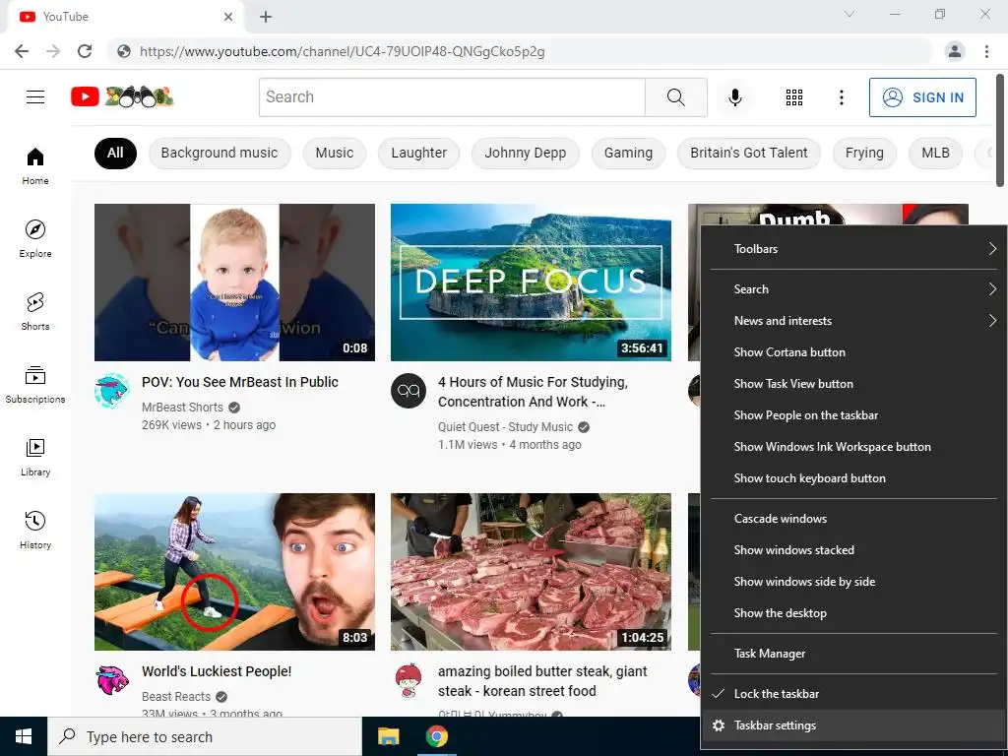
Task: Open Chrome three-dot menu
Action: 986,51
